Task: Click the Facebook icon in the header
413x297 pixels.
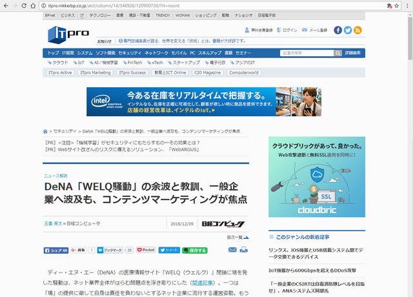Action: click(337, 30)
